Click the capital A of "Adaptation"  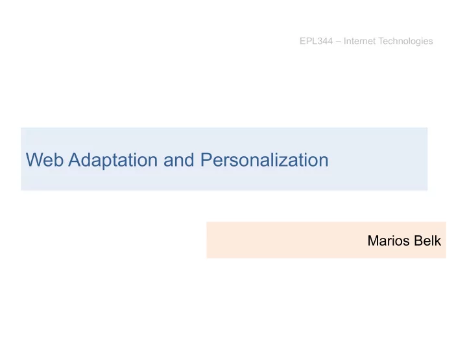(75, 160)
